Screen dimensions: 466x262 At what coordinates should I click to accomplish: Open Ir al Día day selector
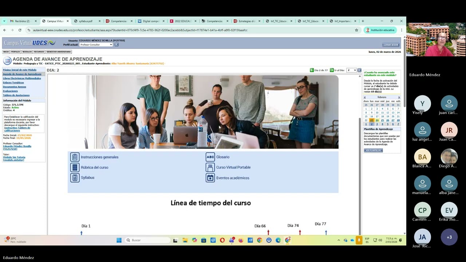pos(351,70)
